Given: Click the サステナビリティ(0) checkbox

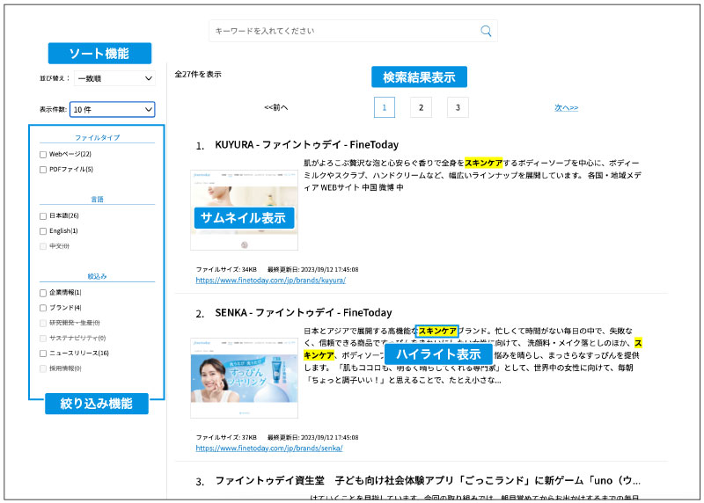Looking at the screenshot, I should pos(43,338).
